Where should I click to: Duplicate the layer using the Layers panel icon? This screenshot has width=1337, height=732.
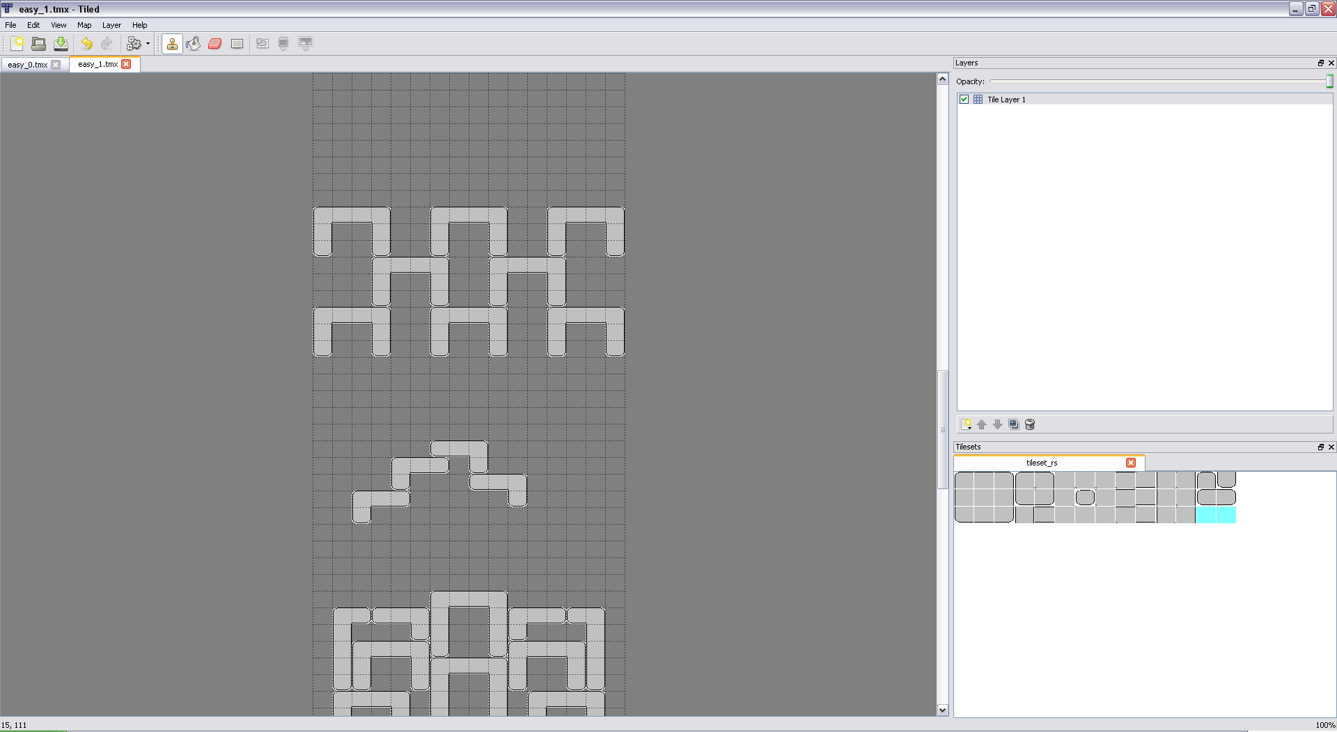(x=1014, y=424)
